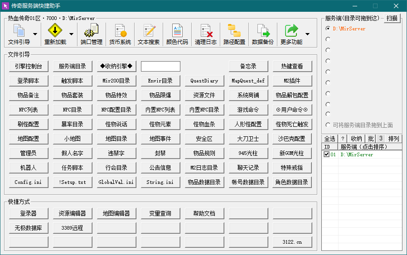
Task: Expand the 文件引导 dropdown arrow
Action: (35, 34)
